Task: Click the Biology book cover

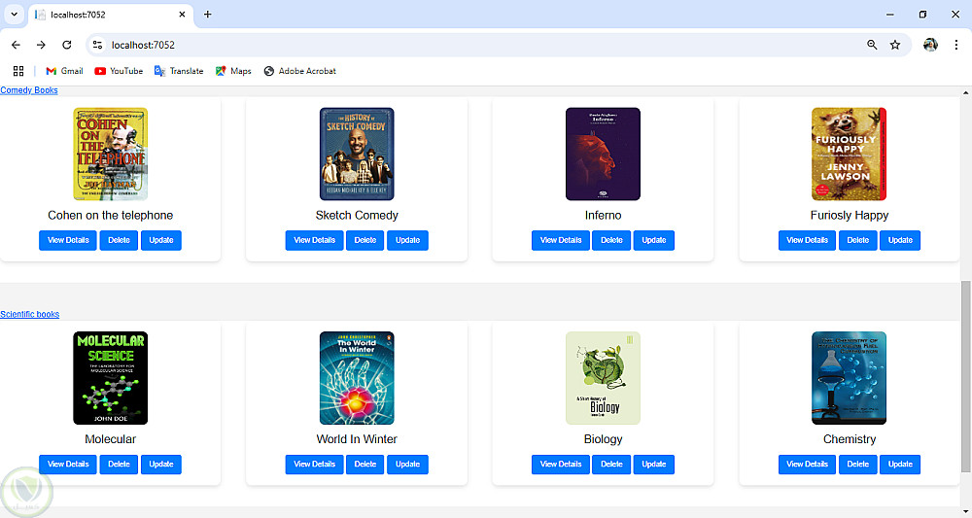Action: pos(603,378)
